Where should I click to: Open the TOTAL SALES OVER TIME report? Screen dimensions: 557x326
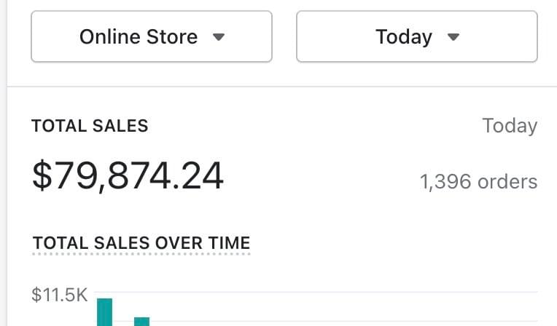141,243
